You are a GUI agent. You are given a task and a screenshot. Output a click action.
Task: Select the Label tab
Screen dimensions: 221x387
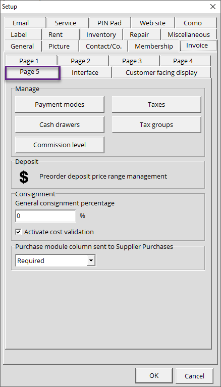22,34
